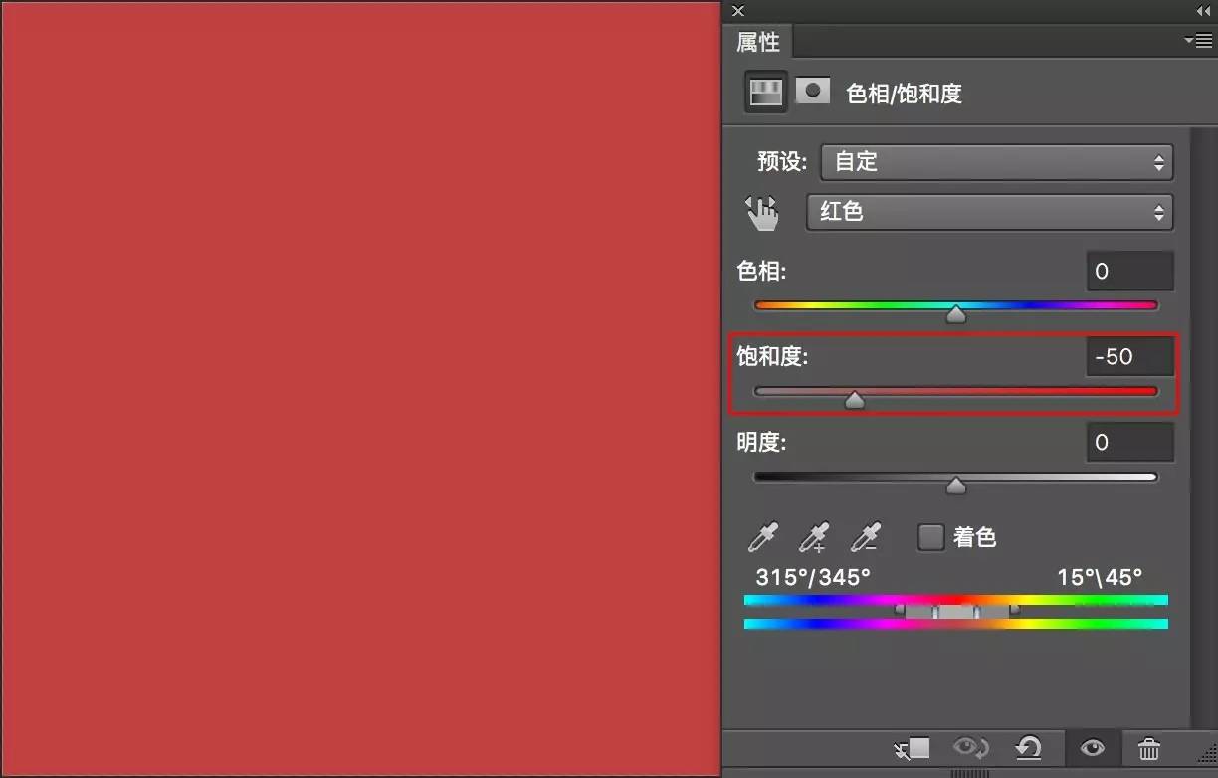
Task: Clip adjustment to layer below
Action: (x=912, y=747)
